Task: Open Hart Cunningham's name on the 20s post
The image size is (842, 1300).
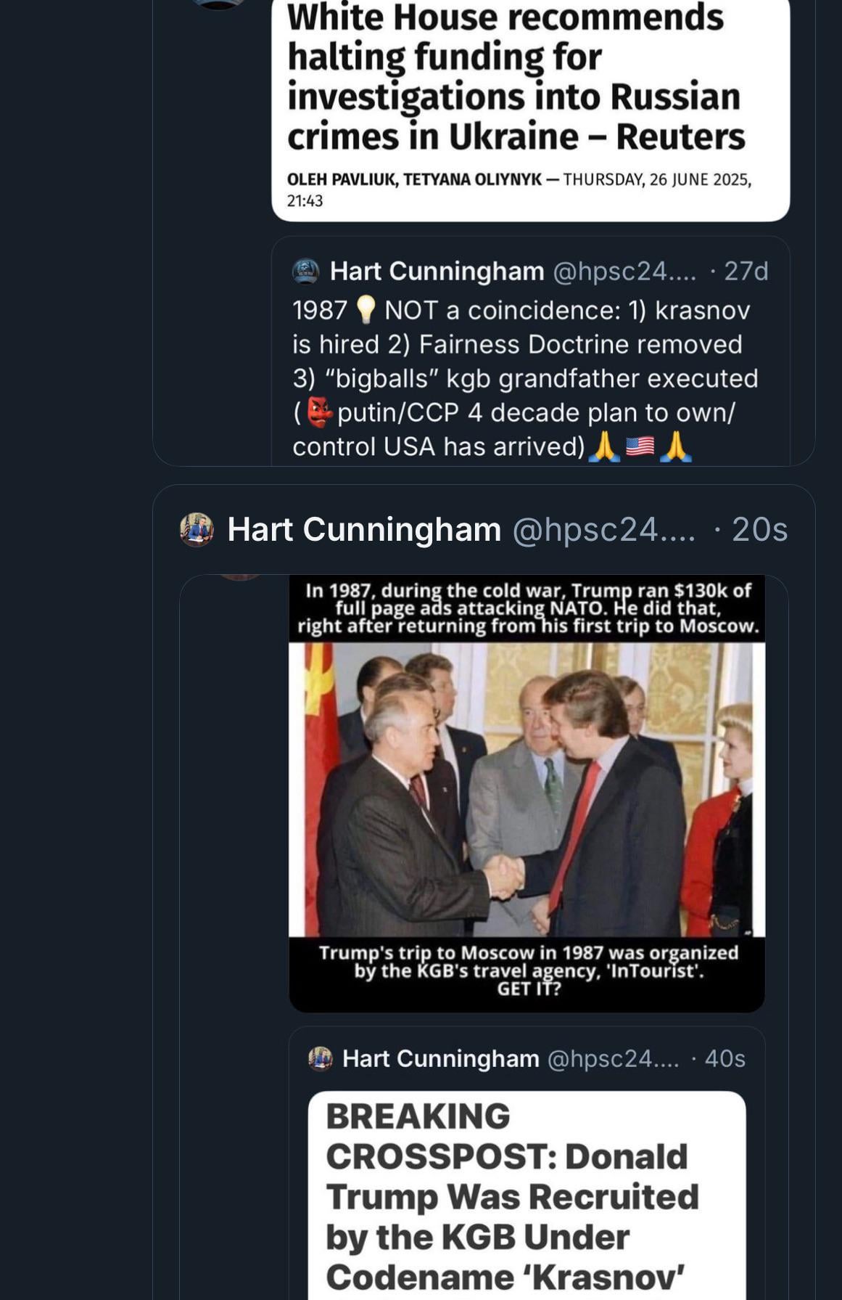Action: pos(364,530)
